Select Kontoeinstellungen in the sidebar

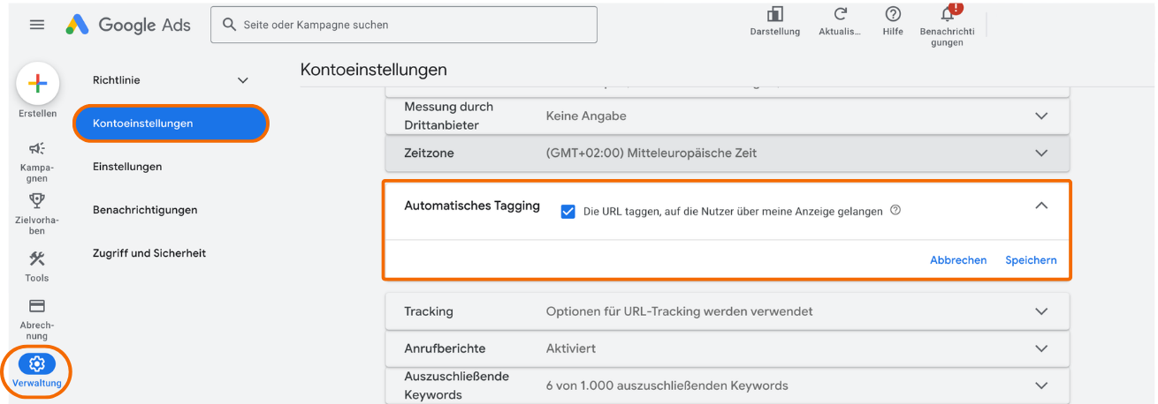coord(171,123)
